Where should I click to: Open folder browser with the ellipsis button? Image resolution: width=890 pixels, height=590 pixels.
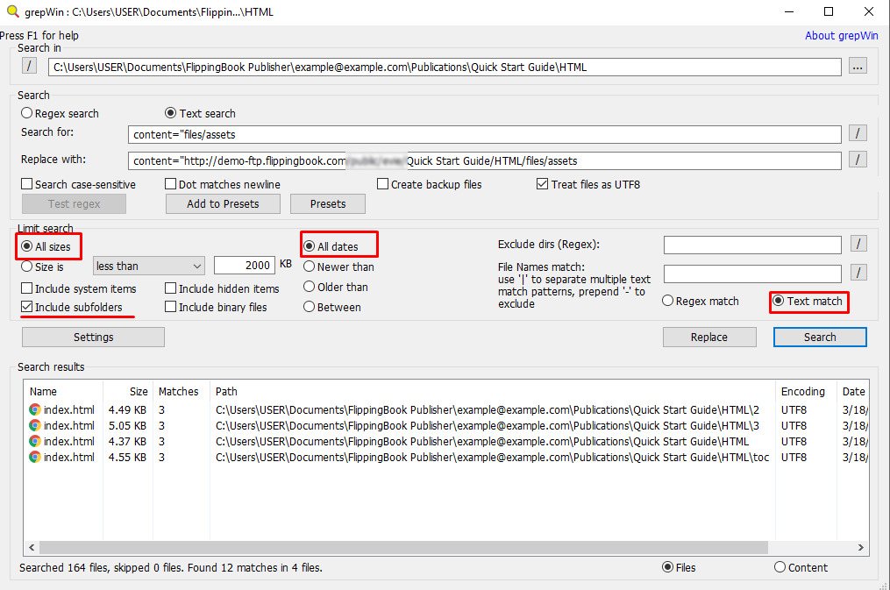[x=858, y=67]
